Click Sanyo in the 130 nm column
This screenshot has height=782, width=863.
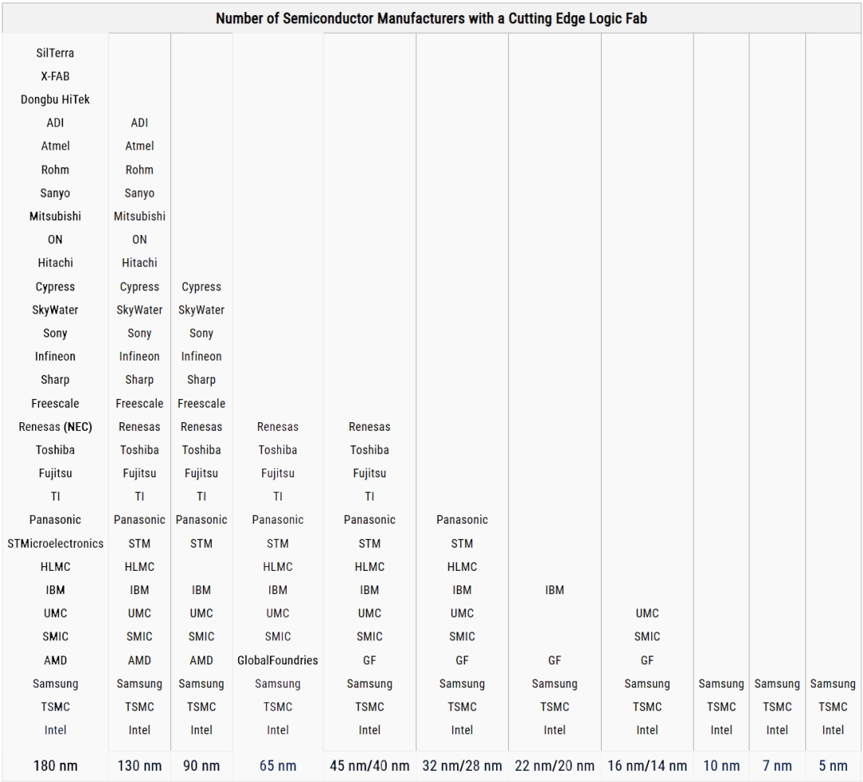pos(139,193)
